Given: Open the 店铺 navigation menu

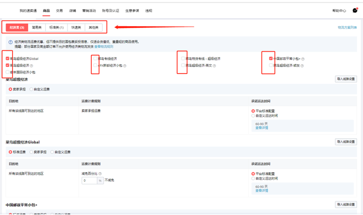Looking at the screenshot, I should (73, 11).
